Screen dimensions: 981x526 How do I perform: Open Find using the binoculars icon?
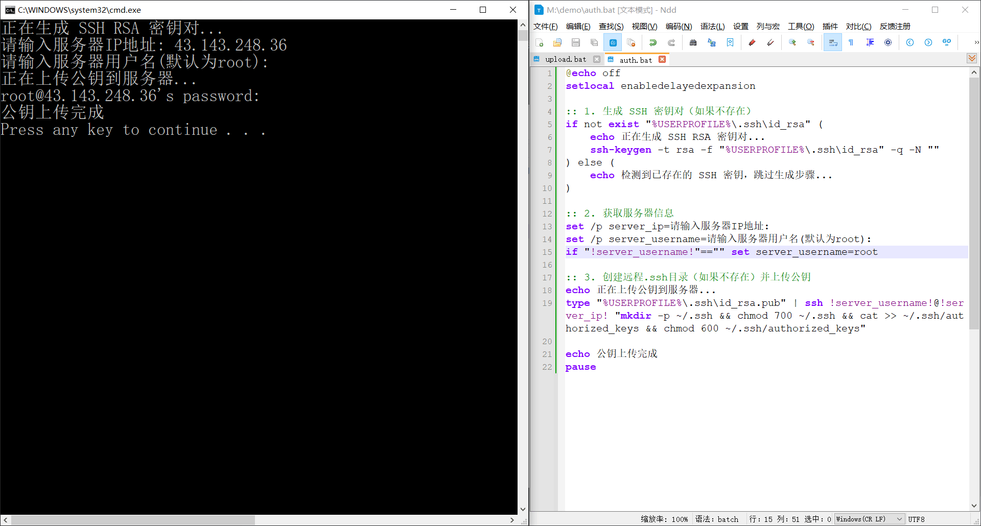[693, 42]
